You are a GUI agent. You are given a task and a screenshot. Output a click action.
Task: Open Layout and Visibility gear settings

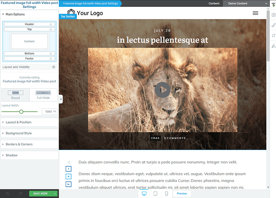(54, 67)
